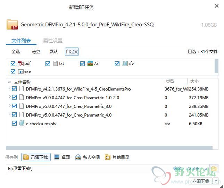This screenshot has height=188, width=224.
Task: Uncheck DFMPro_v4.2.1.3676_for_WildFire folder checkbox
Action: (x=15, y=89)
